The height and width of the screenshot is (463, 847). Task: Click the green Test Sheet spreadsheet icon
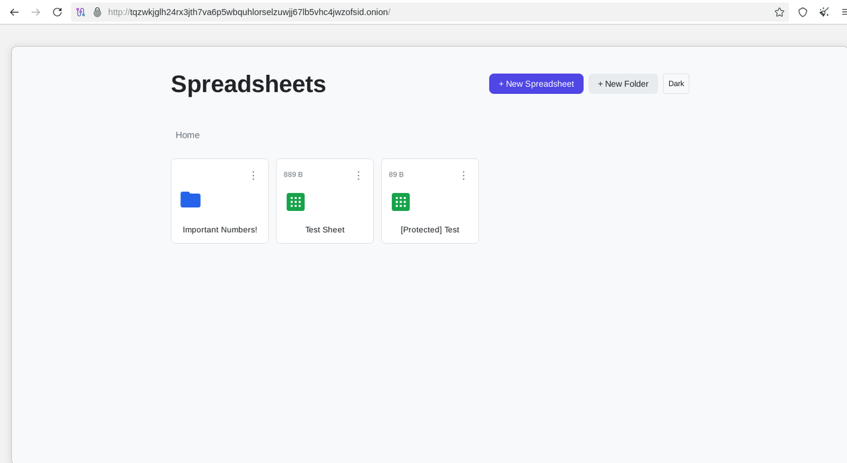[296, 202]
